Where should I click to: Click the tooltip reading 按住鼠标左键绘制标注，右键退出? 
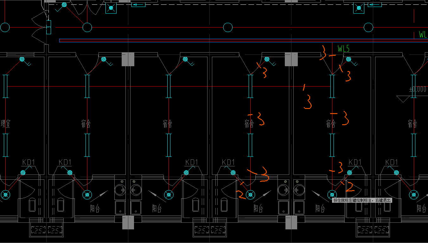(x=362, y=200)
